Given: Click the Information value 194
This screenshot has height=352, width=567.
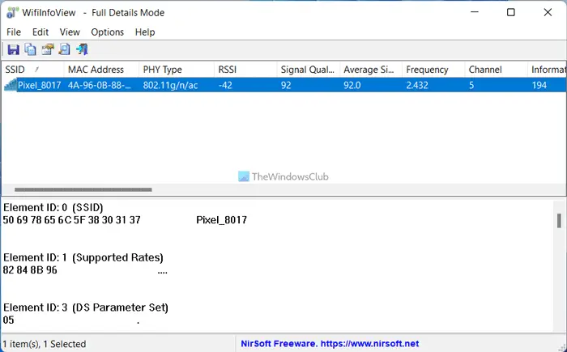Looking at the screenshot, I should [539, 85].
